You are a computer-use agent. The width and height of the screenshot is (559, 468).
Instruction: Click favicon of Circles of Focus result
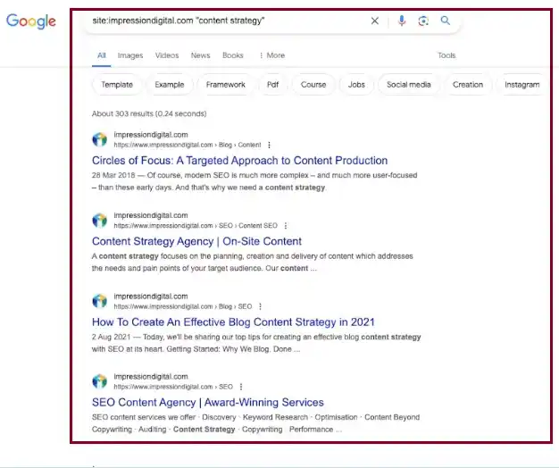tap(99, 139)
